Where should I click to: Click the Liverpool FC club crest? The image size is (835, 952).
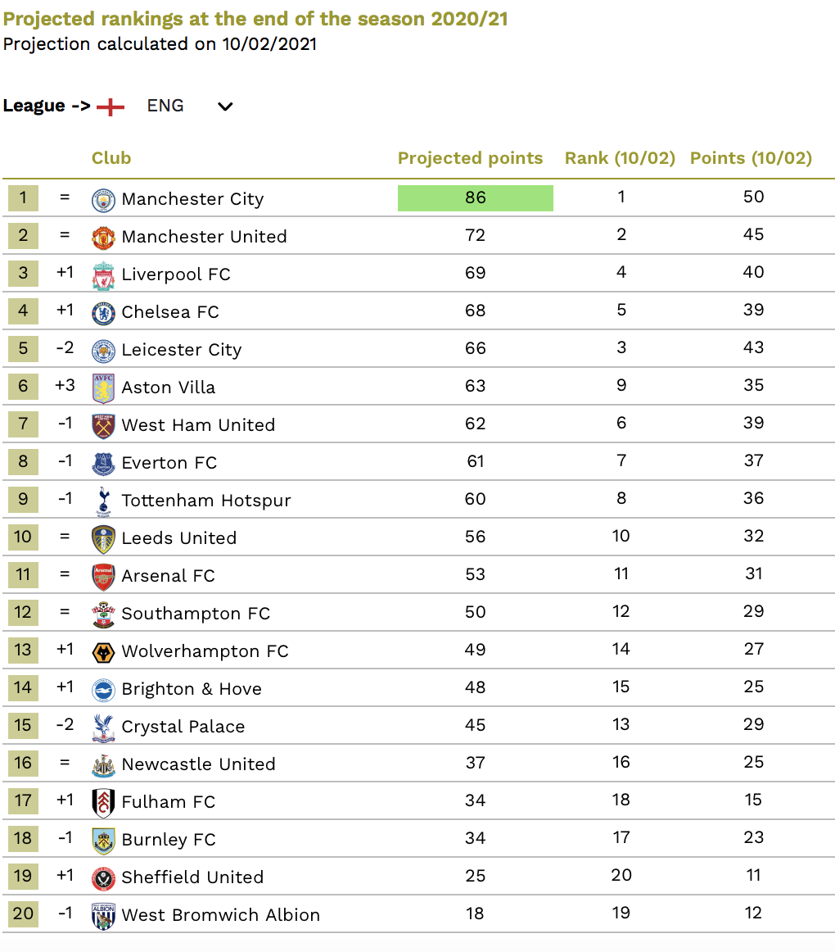pyautogui.click(x=103, y=275)
